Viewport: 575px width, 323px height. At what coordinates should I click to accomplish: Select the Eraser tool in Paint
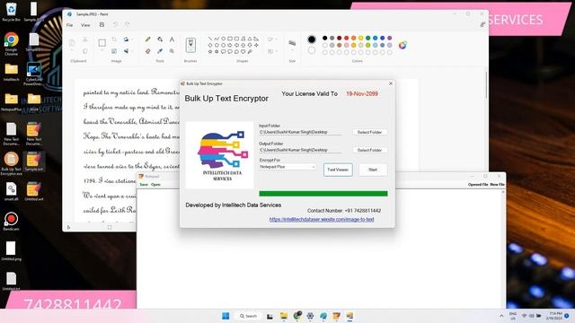point(147,51)
